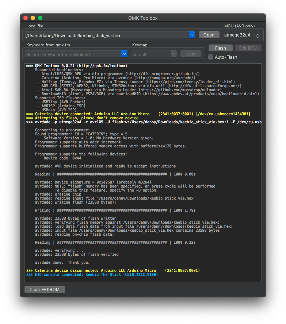Click the Open button for local file
This screenshot has height=324, width=286.
(209, 35)
